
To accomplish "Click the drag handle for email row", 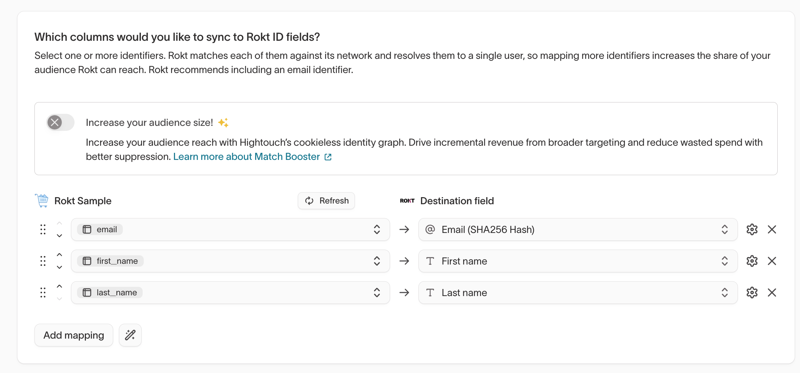I will (x=43, y=229).
